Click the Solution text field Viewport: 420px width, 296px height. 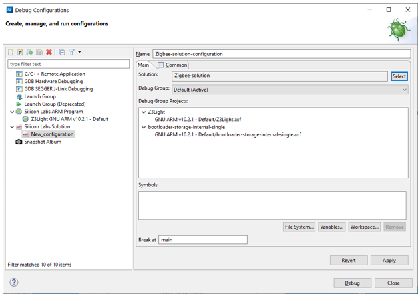click(x=280, y=76)
